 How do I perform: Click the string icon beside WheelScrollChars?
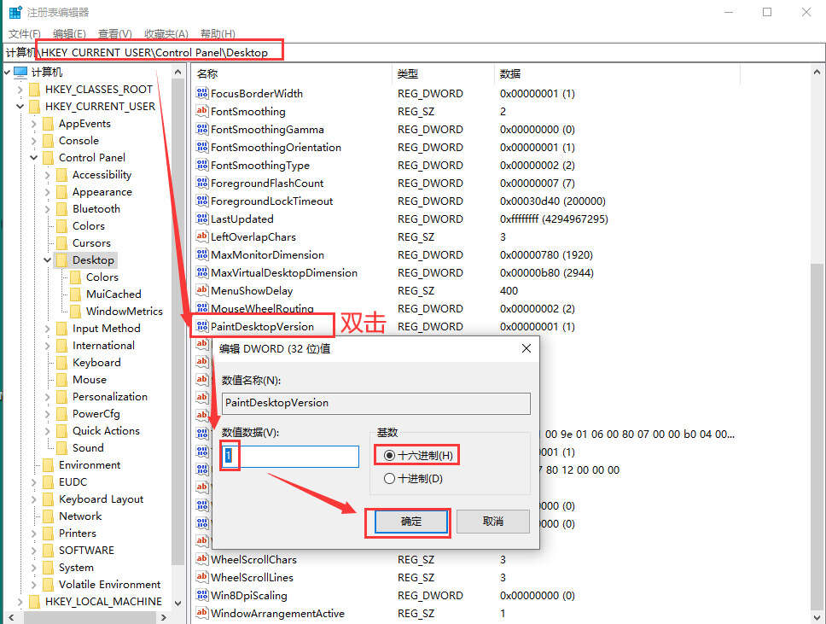[x=201, y=559]
